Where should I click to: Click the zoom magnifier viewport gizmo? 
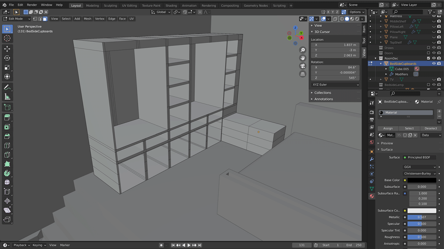click(x=303, y=50)
